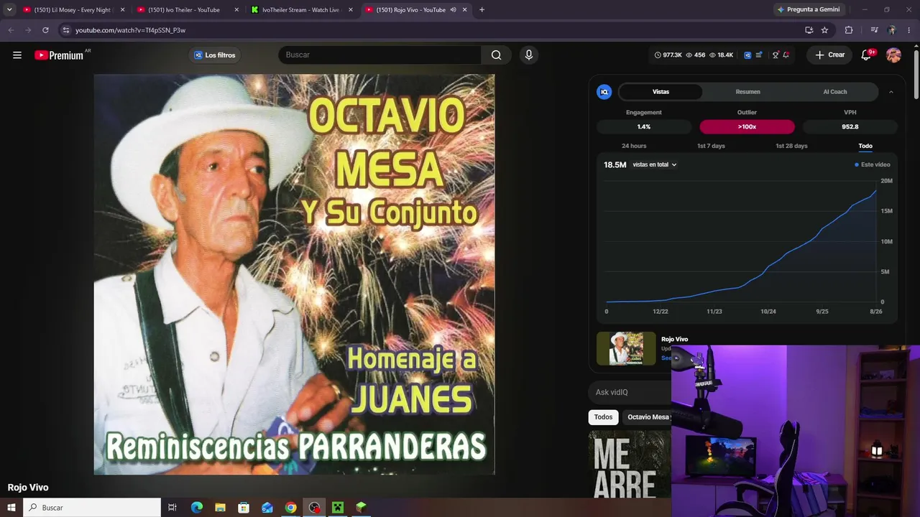Open the Chrome profile avatar
920x517 pixels.
click(x=892, y=30)
